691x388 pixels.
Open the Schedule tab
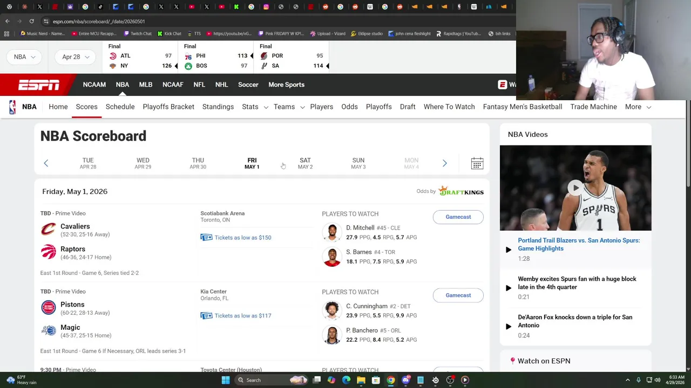pyautogui.click(x=120, y=107)
